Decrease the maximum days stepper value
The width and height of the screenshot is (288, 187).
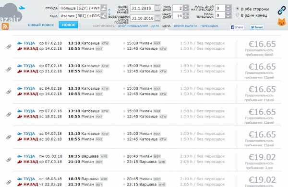[186, 17]
